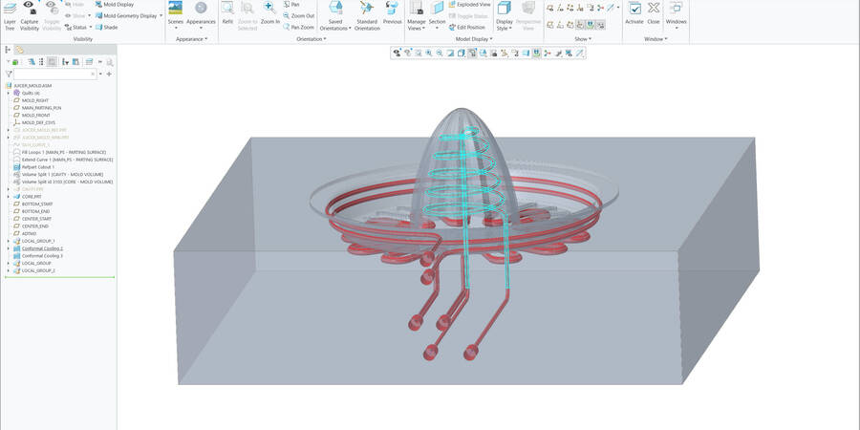
Task: Select the Pan tool
Action: click(x=294, y=5)
